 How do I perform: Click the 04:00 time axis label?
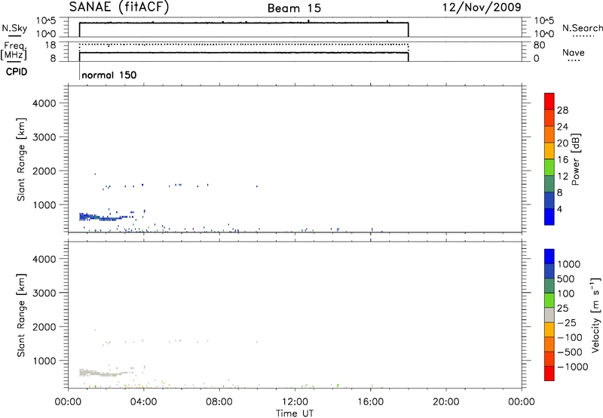coord(144,402)
